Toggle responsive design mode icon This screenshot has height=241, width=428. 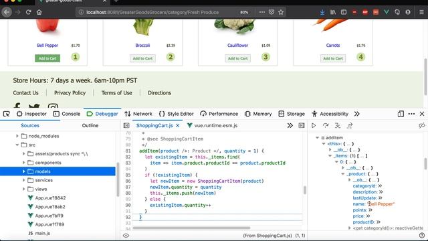401,114
